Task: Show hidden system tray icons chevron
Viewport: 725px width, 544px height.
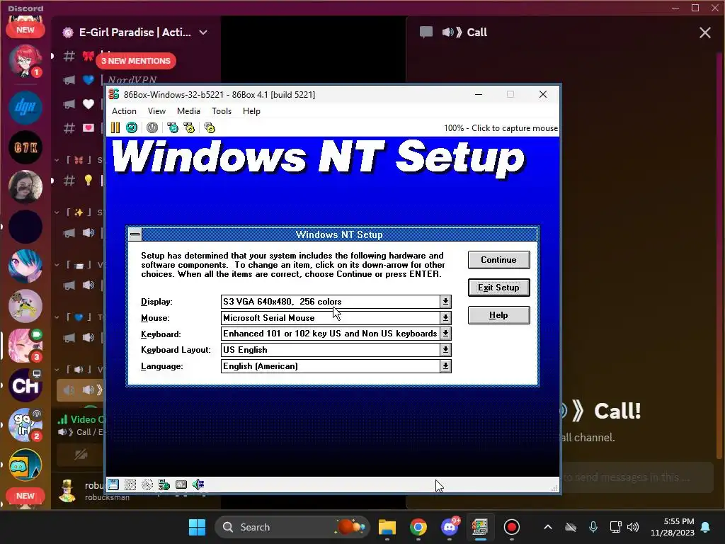Action: point(548,527)
